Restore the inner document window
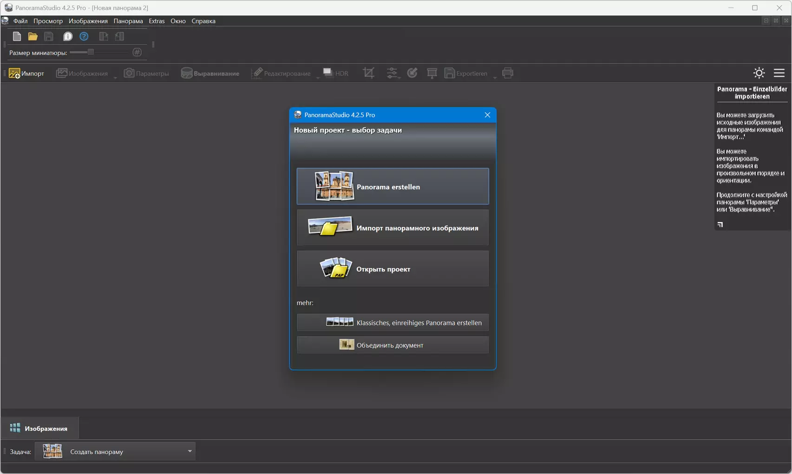 (x=776, y=20)
